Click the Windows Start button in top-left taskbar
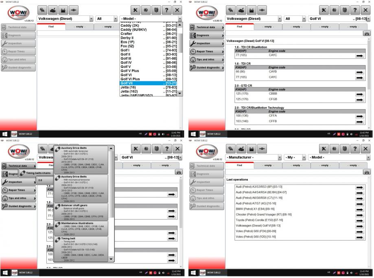374x278 pixels. (x=5, y=134)
